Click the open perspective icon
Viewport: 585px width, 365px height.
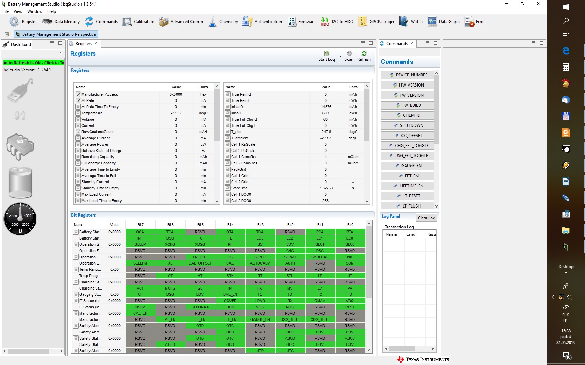7,34
